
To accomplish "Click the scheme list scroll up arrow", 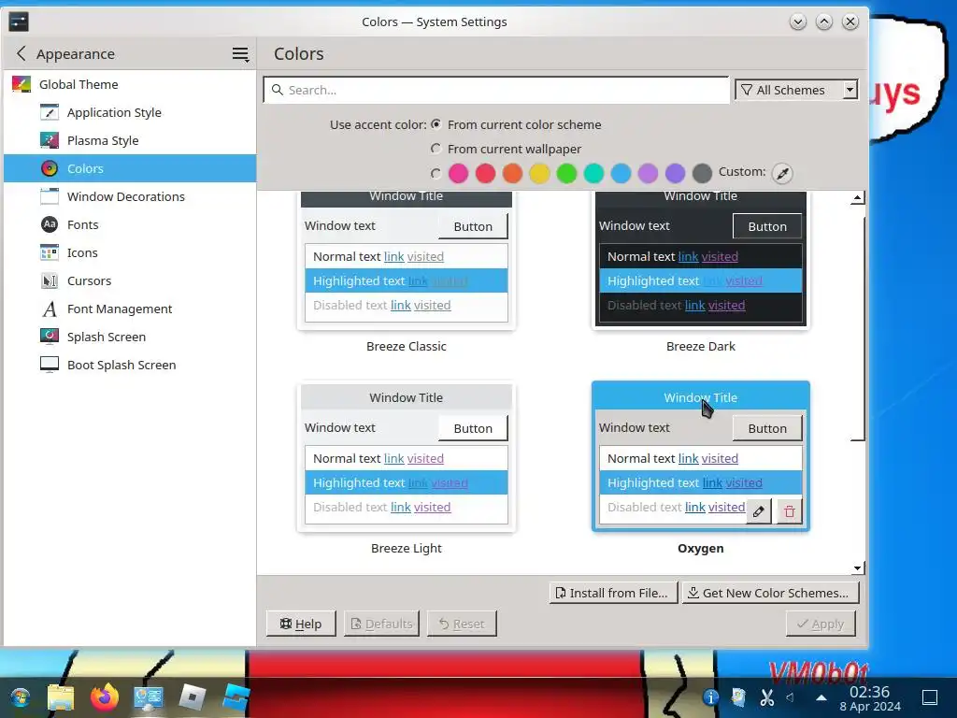I will [x=858, y=198].
